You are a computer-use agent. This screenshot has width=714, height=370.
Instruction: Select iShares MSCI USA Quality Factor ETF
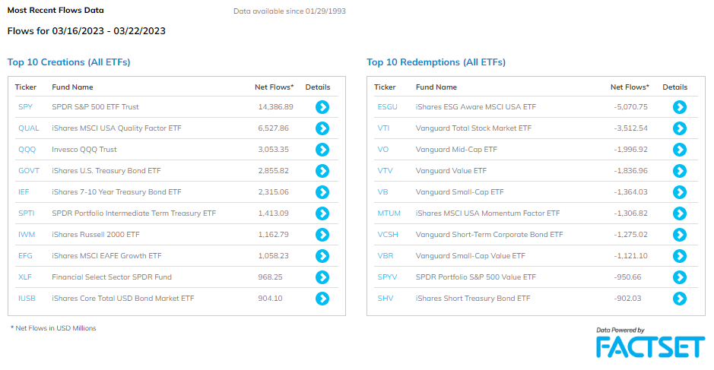(116, 128)
